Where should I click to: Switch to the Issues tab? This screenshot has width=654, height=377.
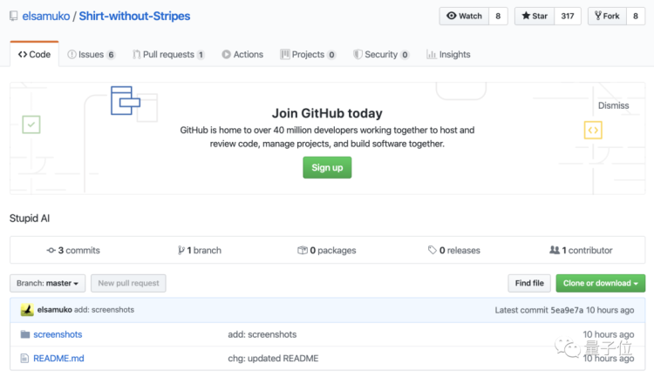pos(91,54)
